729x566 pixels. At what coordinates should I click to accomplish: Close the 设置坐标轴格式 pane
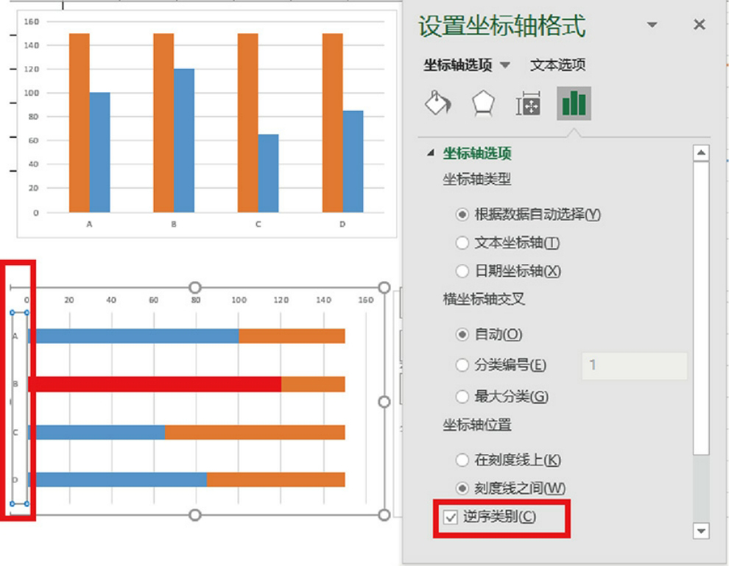coord(699,25)
